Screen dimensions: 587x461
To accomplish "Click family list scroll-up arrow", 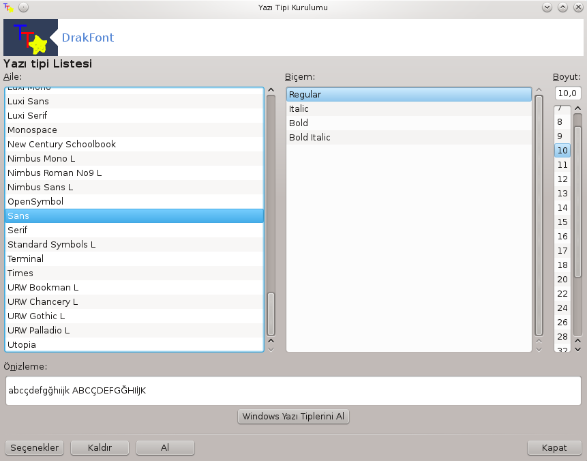I will click(x=271, y=90).
